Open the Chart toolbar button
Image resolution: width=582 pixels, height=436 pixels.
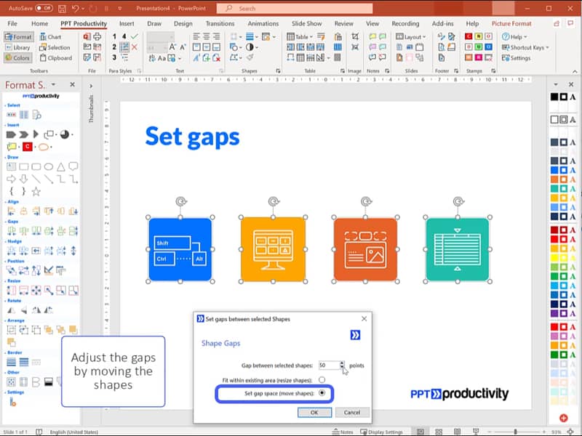[50, 37]
